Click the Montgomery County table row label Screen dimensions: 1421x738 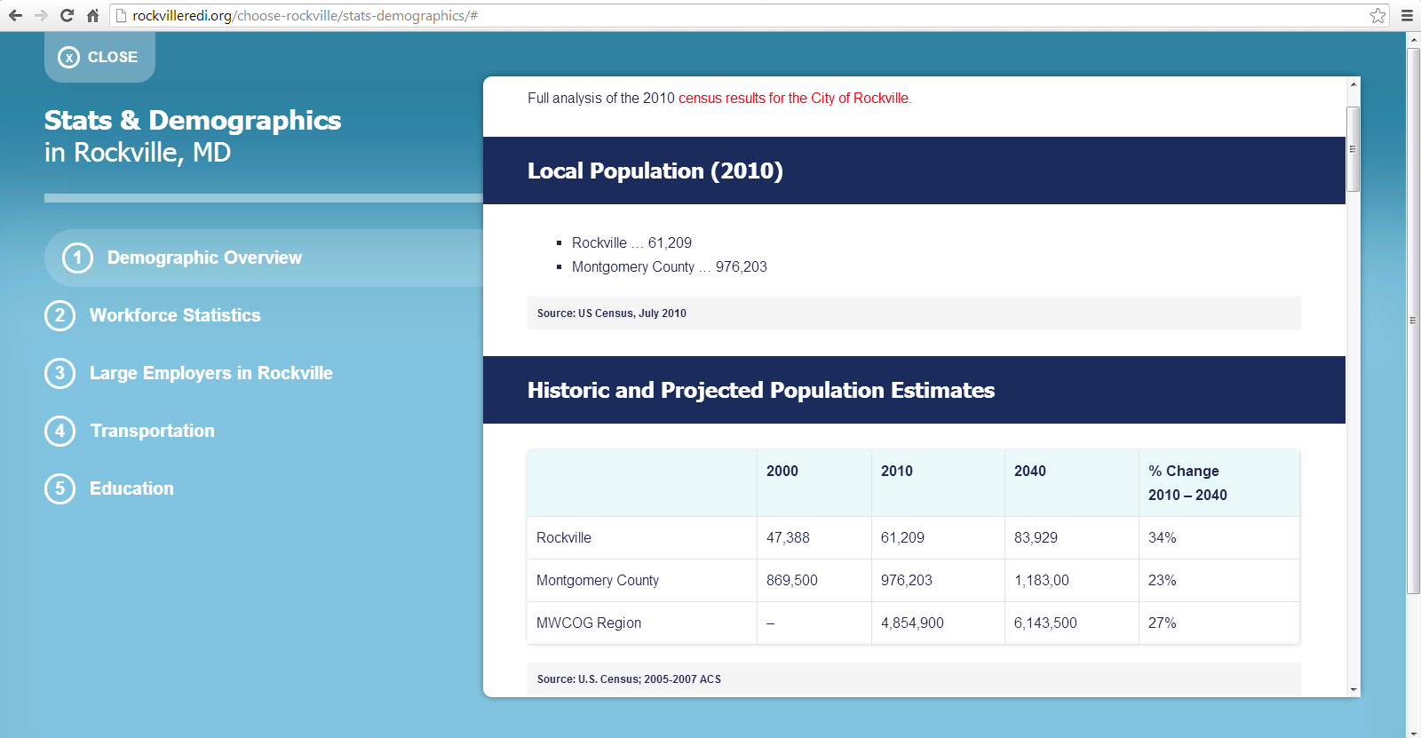[598, 580]
